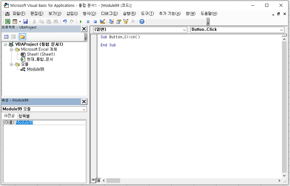Select Sheet1 (Sheet1) in project tree
Image resolution: width=290 pixels, height=186 pixels.
[41, 54]
